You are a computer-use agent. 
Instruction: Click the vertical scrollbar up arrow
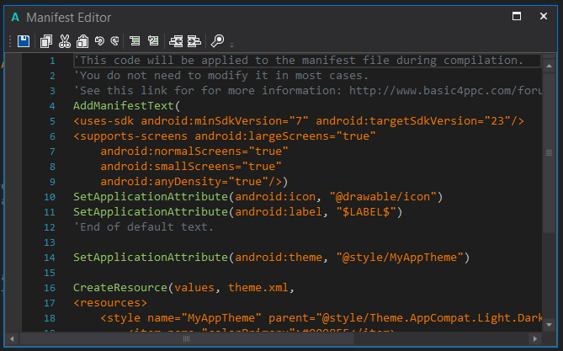coord(549,66)
